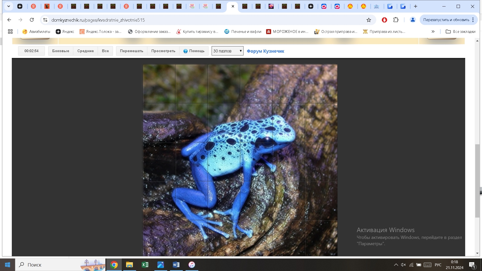The height and width of the screenshot is (271, 482).
Task: Switch the РУС input language
Action: pyautogui.click(x=438, y=265)
